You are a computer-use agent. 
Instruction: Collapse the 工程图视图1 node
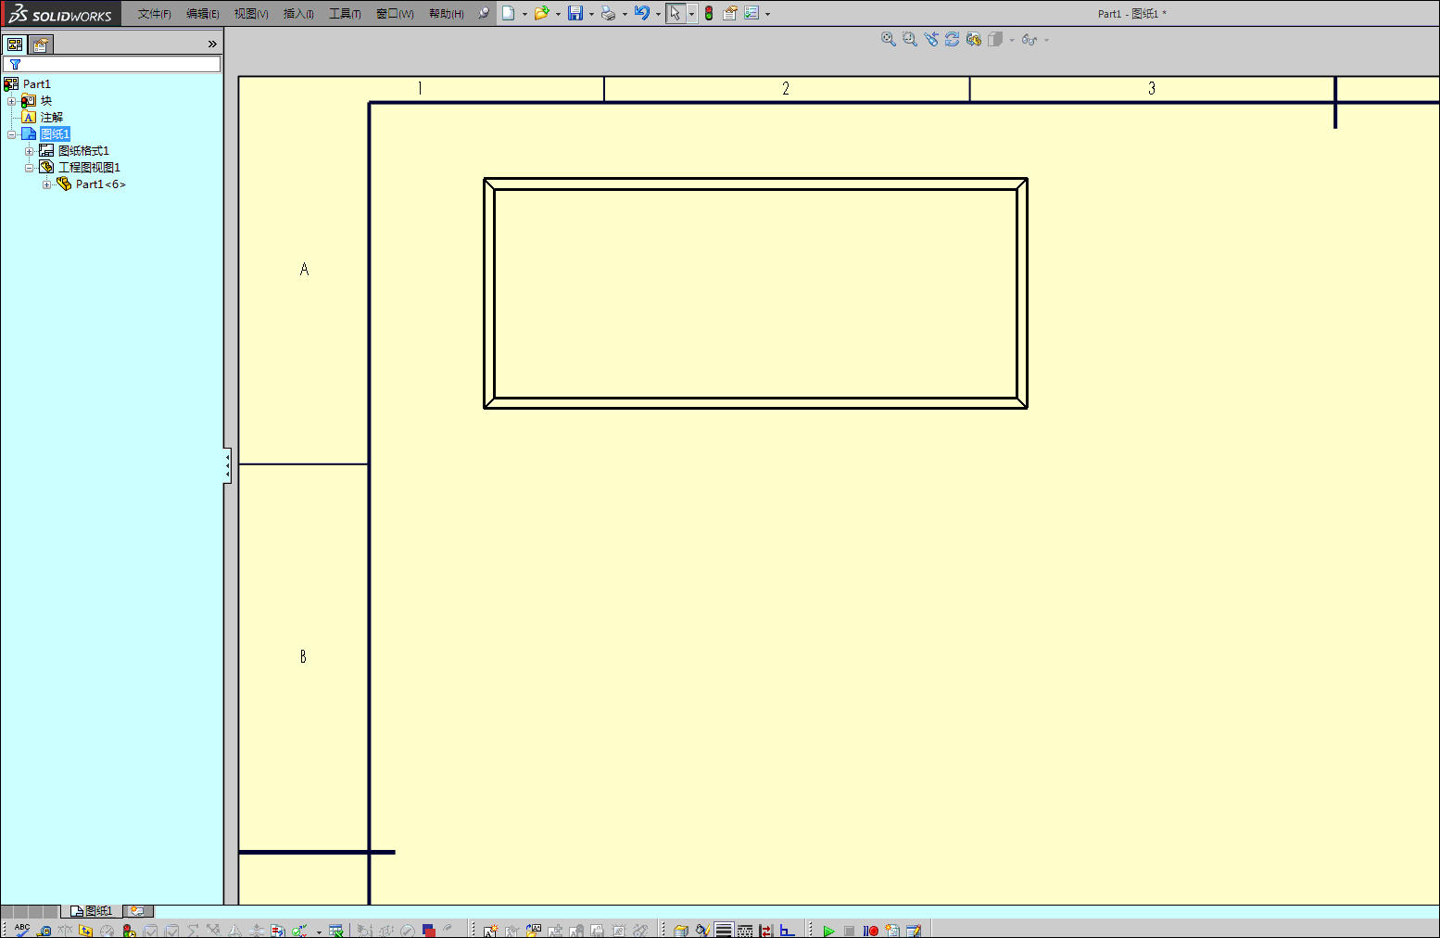[29, 168]
